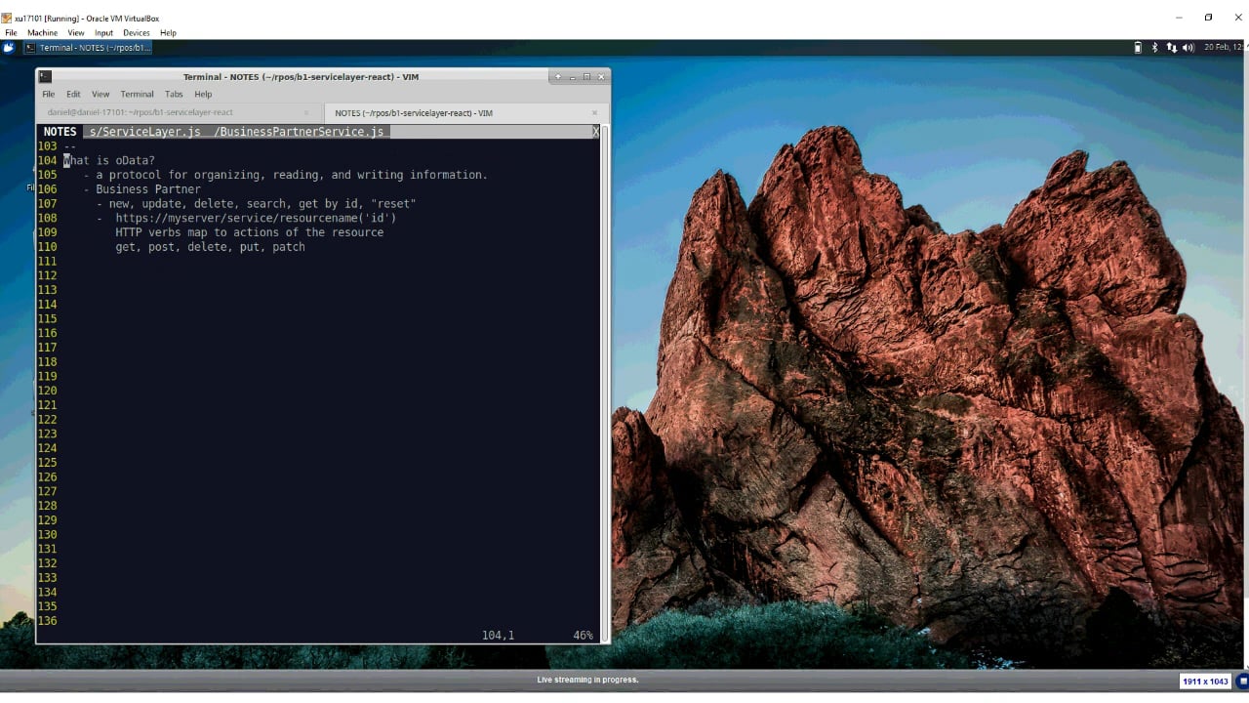1249x703 pixels.
Task: Open the Terminal View menu
Action: click(101, 95)
